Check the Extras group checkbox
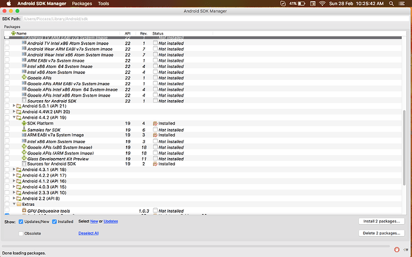Viewport: 412px width, 257px height. tap(7, 204)
